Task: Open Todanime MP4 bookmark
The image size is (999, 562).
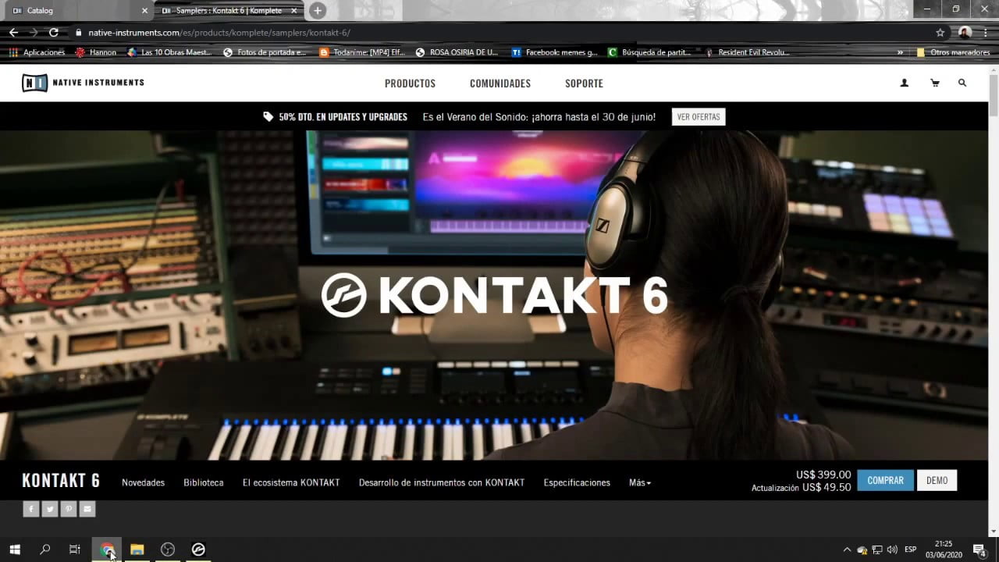Action: coord(363,52)
